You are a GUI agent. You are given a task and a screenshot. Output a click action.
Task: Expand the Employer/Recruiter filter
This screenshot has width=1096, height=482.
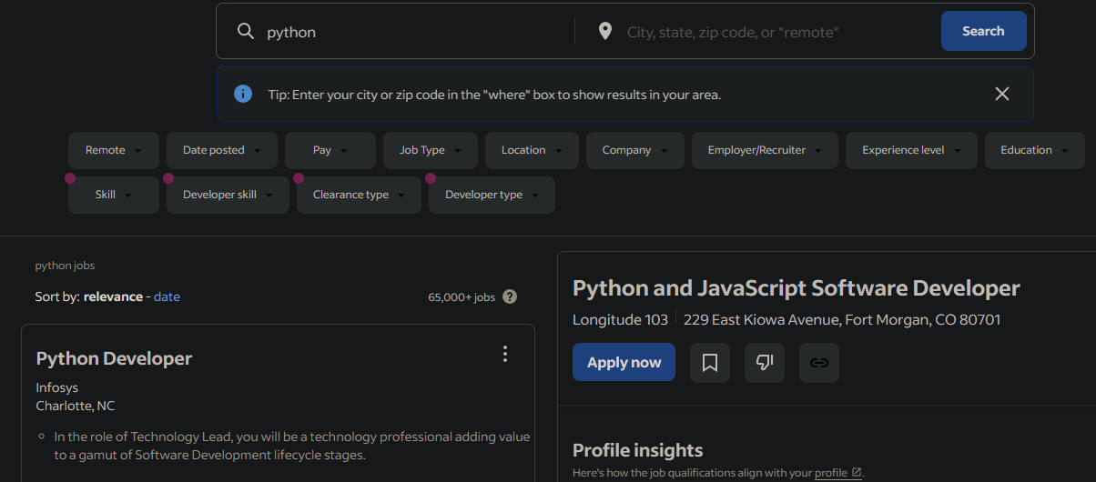[765, 150]
